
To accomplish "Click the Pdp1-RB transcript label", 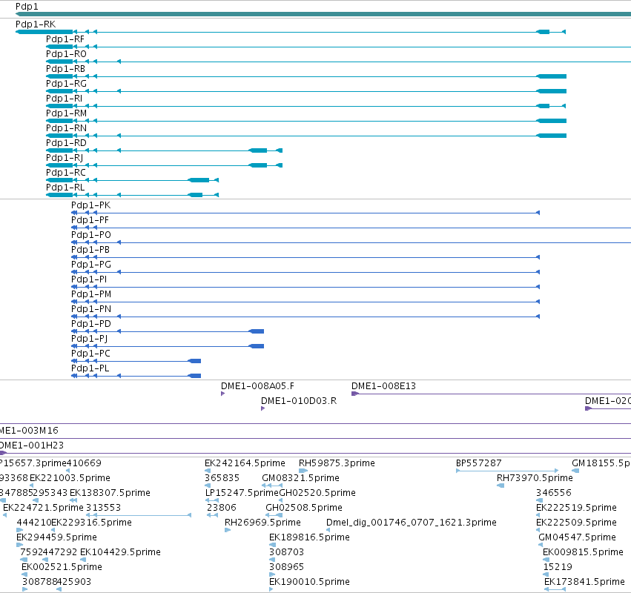I will pyautogui.click(x=65, y=69).
